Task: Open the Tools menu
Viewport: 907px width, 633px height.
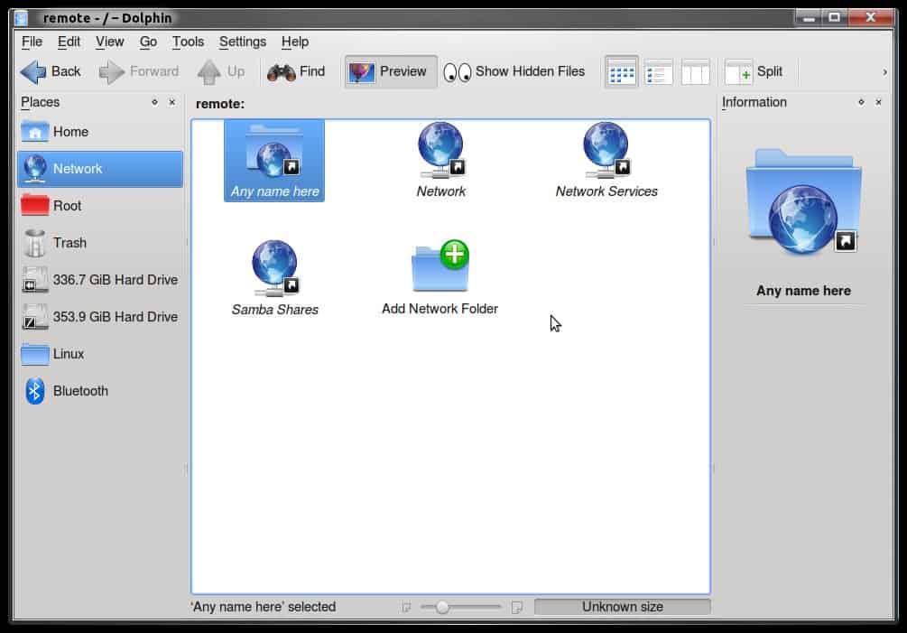Action: [188, 42]
